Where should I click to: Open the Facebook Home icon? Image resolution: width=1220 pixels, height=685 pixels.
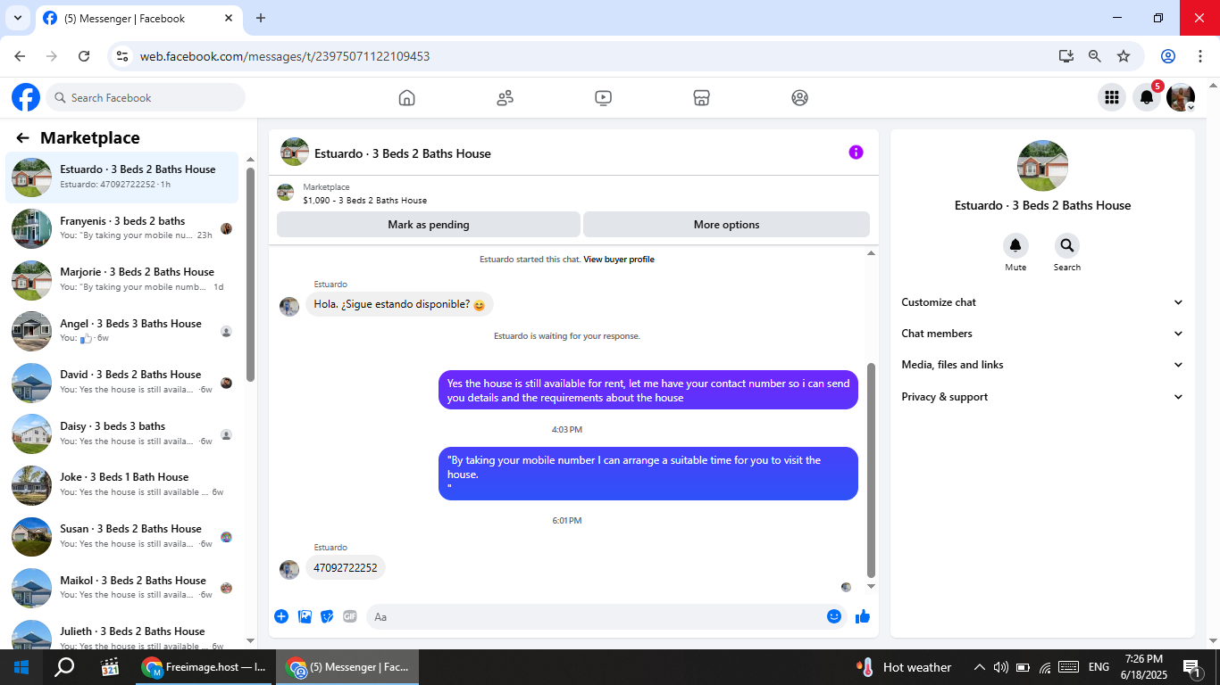pos(407,98)
